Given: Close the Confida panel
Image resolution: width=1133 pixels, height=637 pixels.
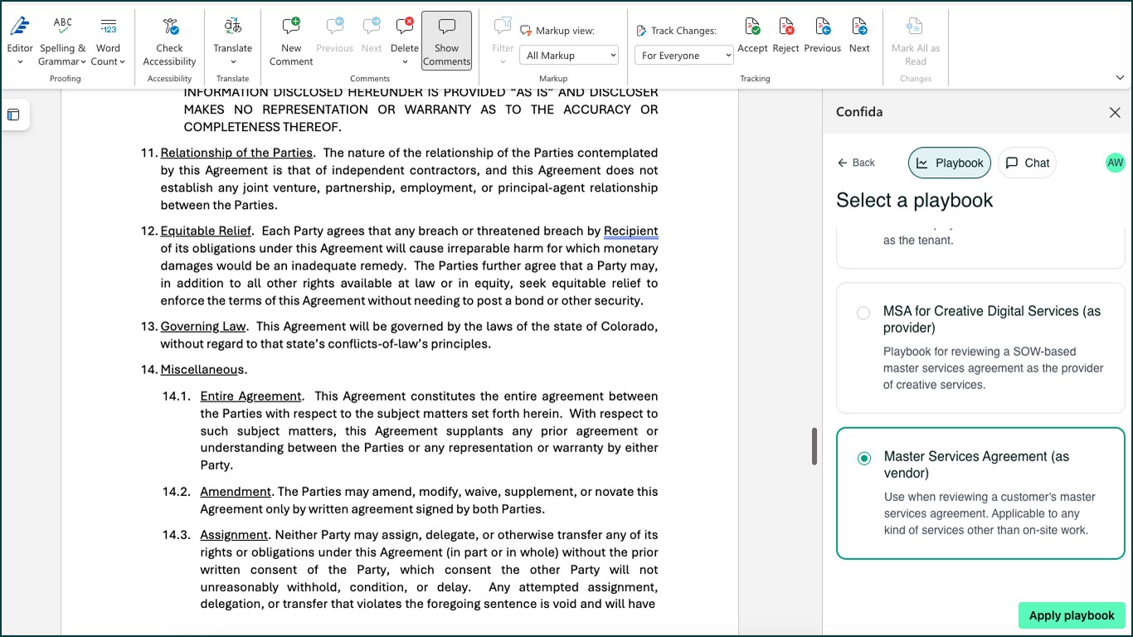Looking at the screenshot, I should coord(1115,112).
